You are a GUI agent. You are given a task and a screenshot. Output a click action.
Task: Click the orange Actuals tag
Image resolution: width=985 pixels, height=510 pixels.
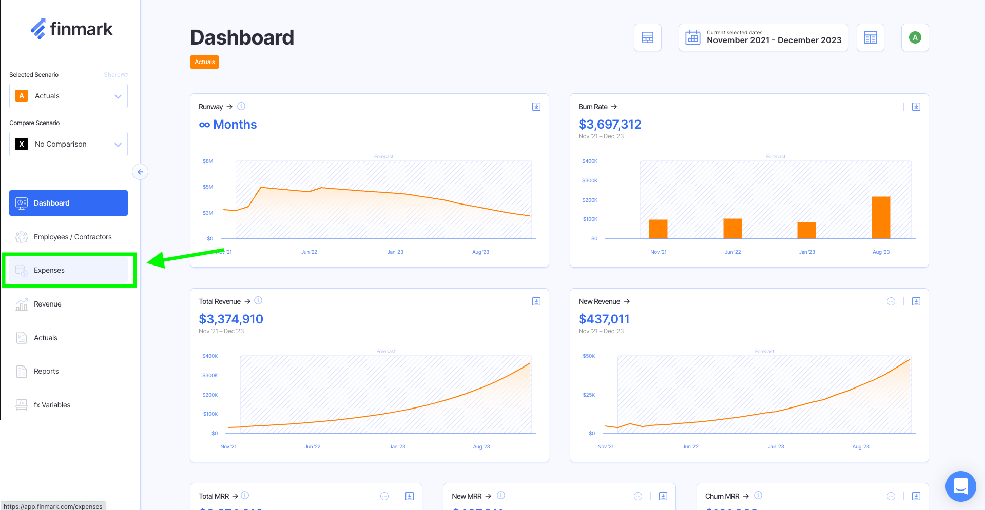(204, 62)
